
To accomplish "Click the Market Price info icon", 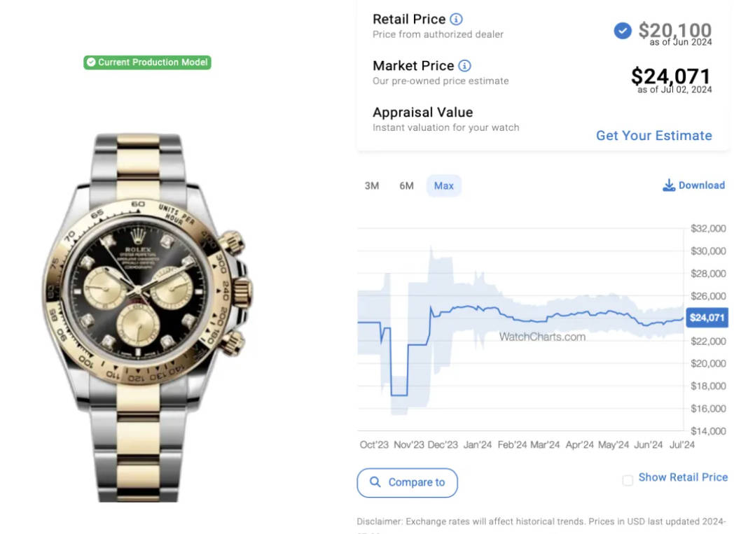I will coord(464,66).
